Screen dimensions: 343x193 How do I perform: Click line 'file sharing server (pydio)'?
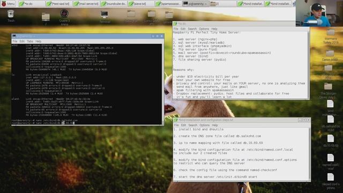(x=199, y=60)
